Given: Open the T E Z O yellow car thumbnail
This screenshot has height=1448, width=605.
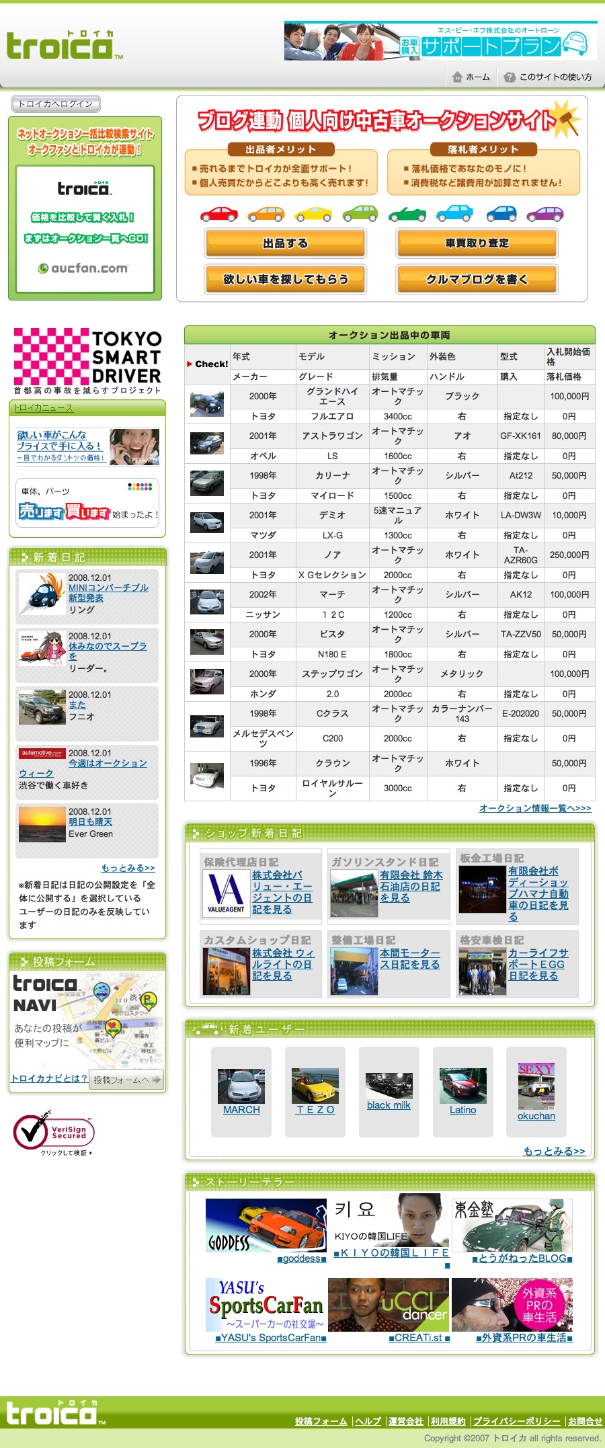Looking at the screenshot, I should [x=315, y=1086].
